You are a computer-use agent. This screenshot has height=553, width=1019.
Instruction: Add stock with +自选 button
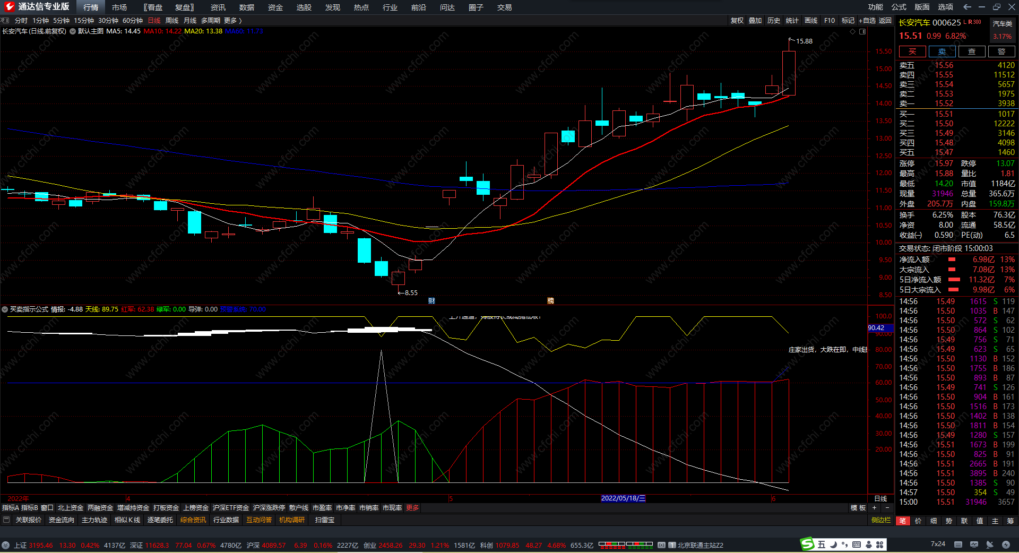click(x=867, y=21)
